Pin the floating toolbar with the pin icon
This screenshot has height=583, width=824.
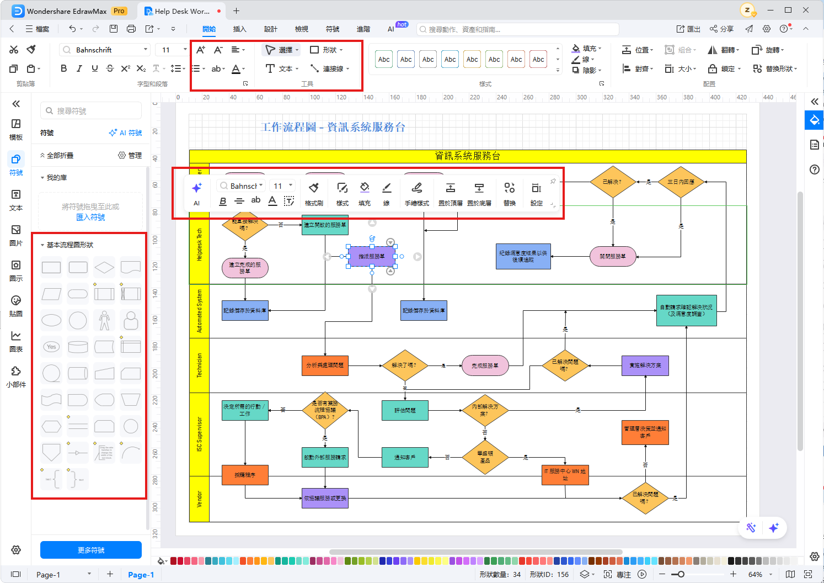click(553, 181)
